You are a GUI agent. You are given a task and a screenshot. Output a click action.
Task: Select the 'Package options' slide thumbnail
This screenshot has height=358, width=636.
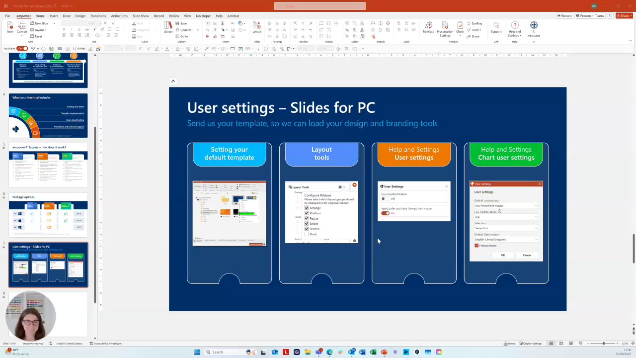48,215
